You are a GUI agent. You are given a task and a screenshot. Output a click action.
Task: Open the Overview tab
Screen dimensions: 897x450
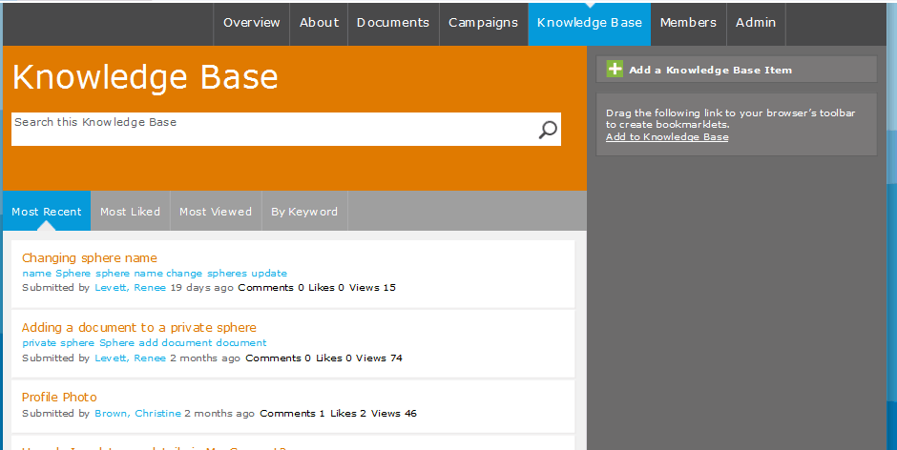pyautogui.click(x=252, y=23)
